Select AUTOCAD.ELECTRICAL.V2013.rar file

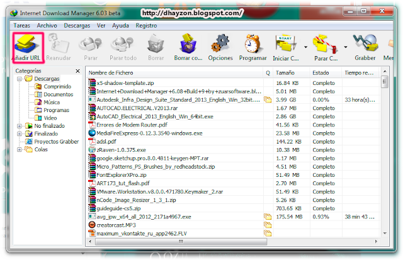tap(137, 108)
